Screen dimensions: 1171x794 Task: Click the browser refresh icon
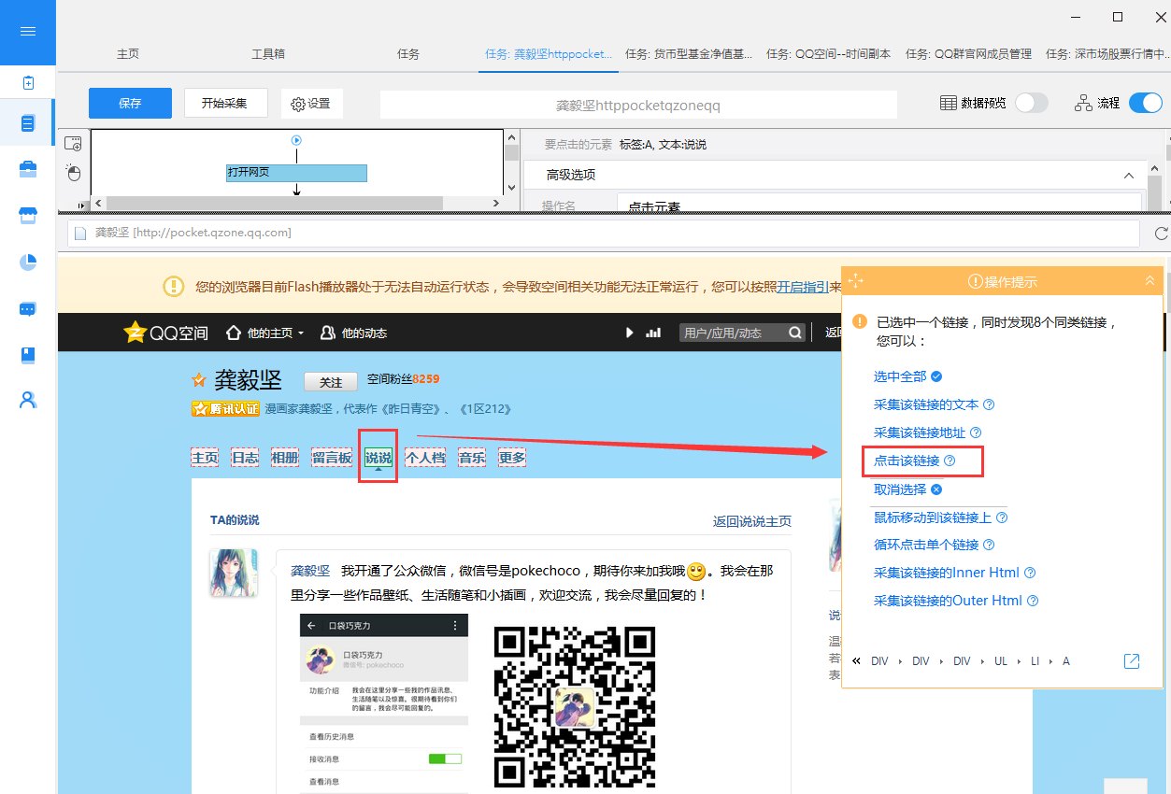1162,233
